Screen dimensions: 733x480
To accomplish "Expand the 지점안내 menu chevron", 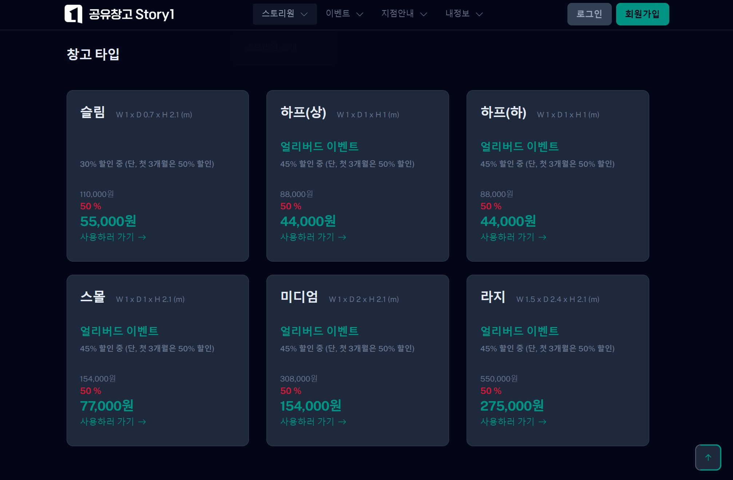I will 424,14.
